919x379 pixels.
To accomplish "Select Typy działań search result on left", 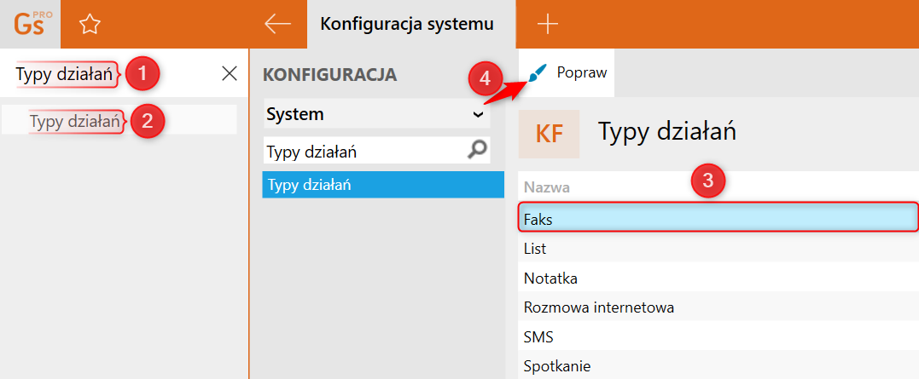I will (x=74, y=120).
